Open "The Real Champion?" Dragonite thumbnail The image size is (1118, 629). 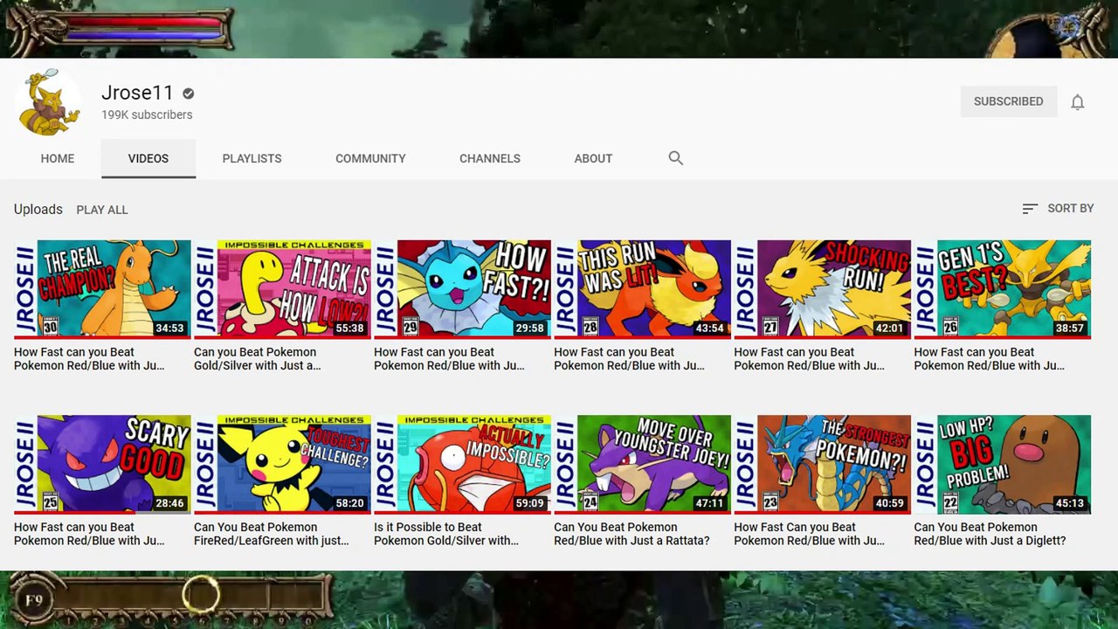click(102, 289)
